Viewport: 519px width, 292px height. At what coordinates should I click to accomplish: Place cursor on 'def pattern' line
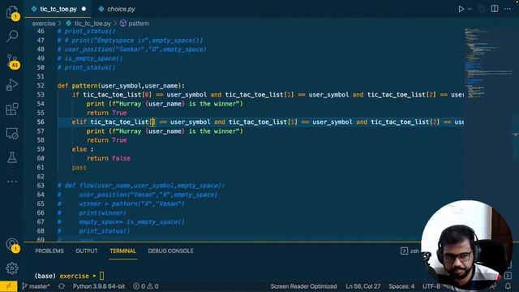tap(121, 86)
